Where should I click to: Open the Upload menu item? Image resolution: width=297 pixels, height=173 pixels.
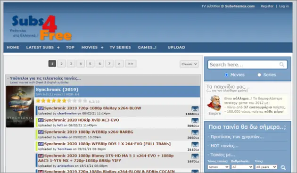(x=176, y=47)
